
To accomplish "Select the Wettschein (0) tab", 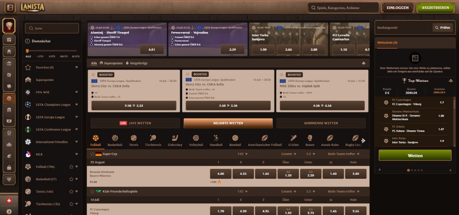I will tap(387, 43).
